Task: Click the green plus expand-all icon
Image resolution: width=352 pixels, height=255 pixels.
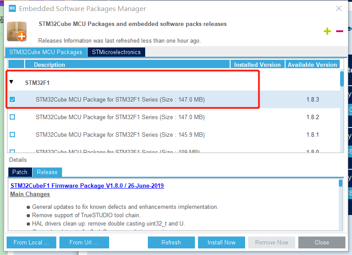Action: click(327, 31)
